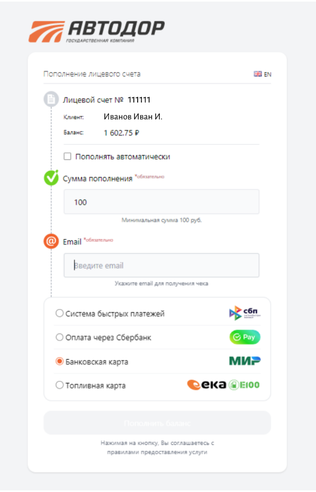
Task: Open the 'правилами предоставления услуги' link
Action: click(x=157, y=452)
